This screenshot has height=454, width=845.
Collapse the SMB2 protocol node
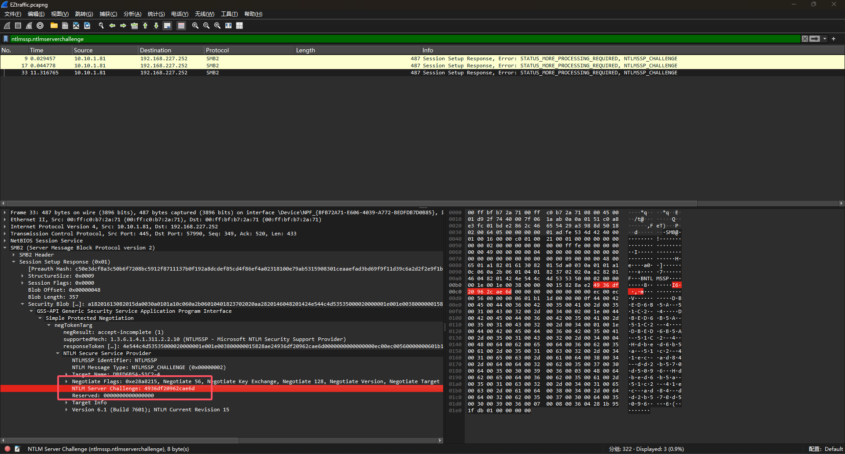5,248
